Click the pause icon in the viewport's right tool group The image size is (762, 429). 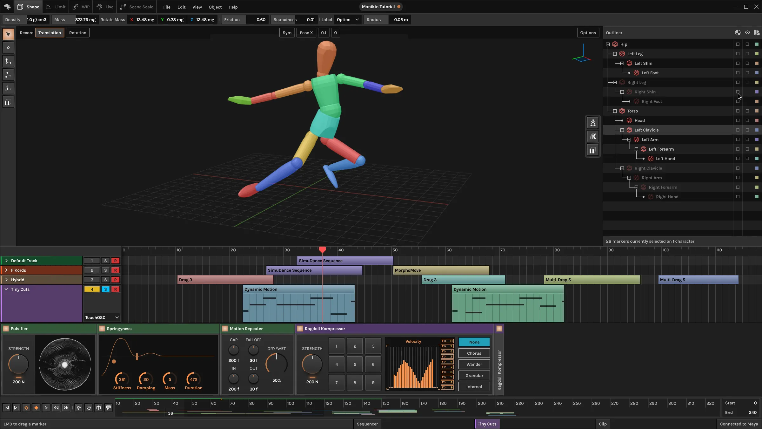coord(592,151)
